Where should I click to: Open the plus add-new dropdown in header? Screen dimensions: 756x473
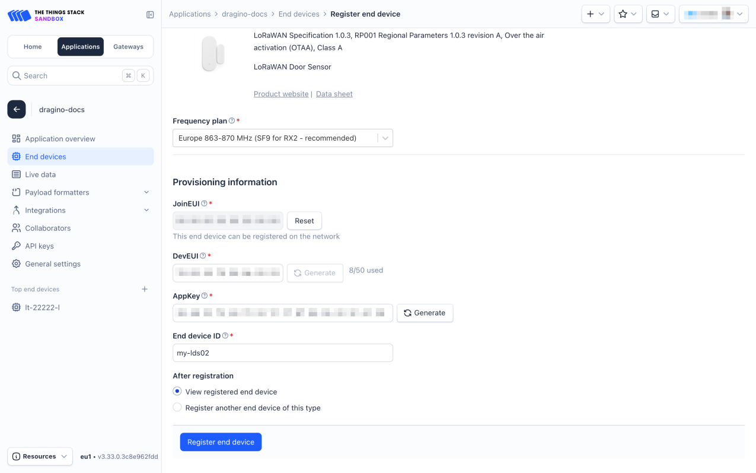pos(596,14)
